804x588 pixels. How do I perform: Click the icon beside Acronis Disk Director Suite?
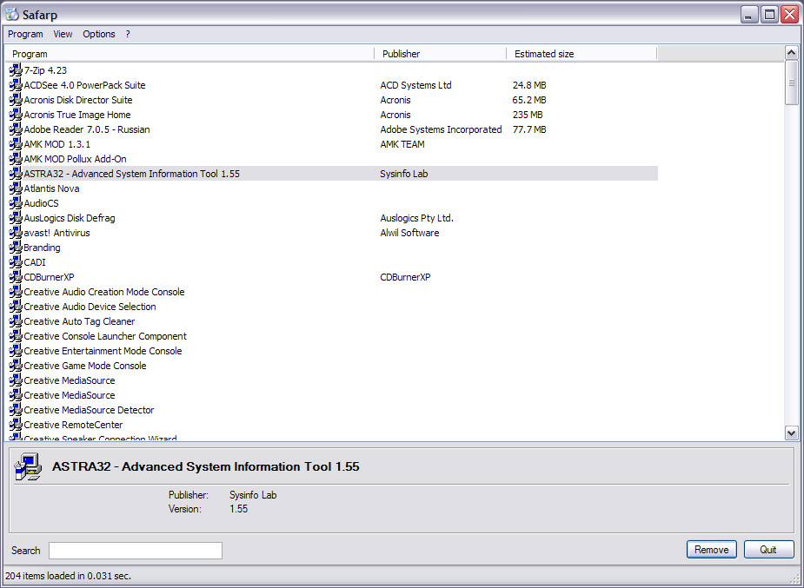(x=16, y=100)
